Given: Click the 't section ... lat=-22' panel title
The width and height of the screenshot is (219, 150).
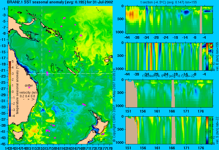Looking at the screenshot, I should pyautogui.click(x=169, y=76).
